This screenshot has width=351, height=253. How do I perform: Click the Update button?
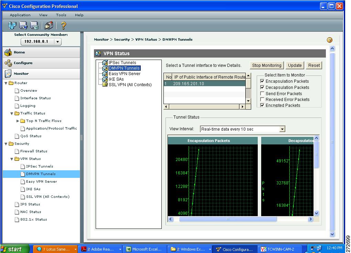coord(295,65)
